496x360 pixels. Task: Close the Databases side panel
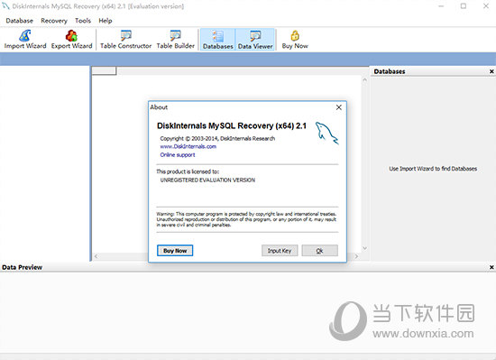pyautogui.click(x=491, y=71)
